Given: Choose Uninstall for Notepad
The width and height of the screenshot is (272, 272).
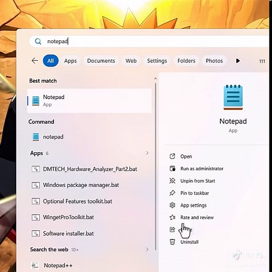Looking at the screenshot, I should (x=189, y=242).
